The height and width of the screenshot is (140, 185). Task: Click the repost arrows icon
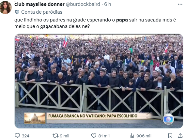pyautogui.click(x=55, y=136)
